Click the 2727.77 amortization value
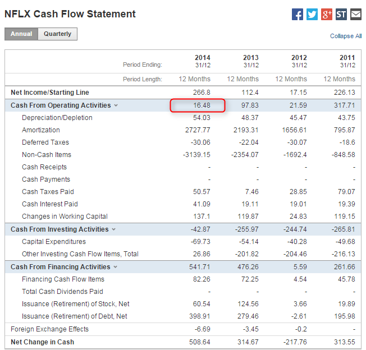The image size is (366, 350). 198,130
